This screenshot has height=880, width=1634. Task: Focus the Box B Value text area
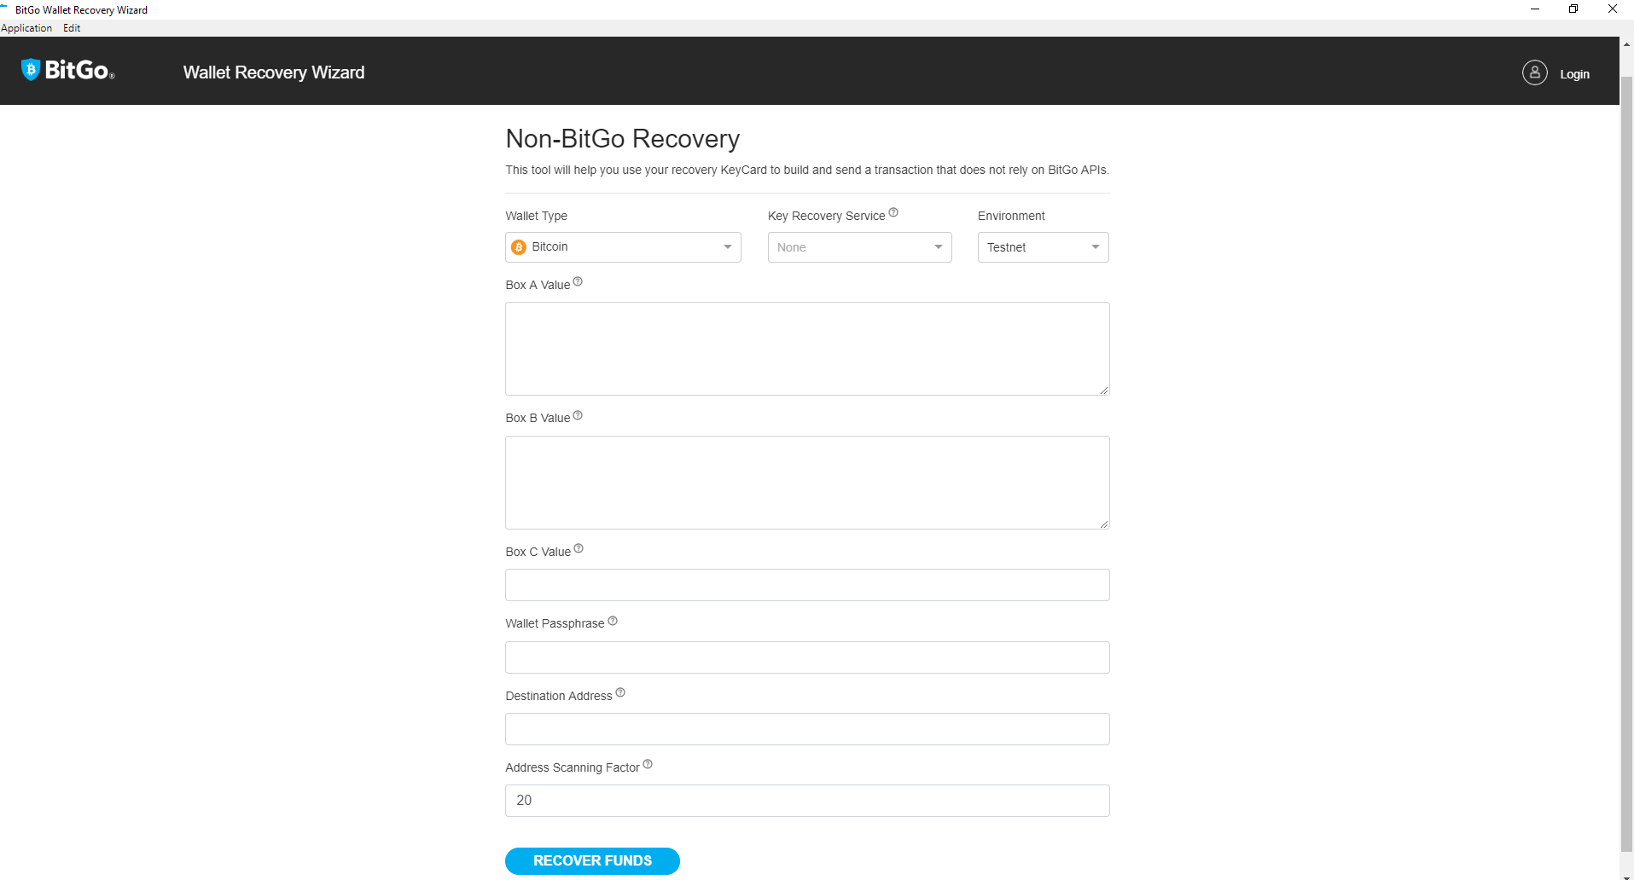(x=807, y=483)
